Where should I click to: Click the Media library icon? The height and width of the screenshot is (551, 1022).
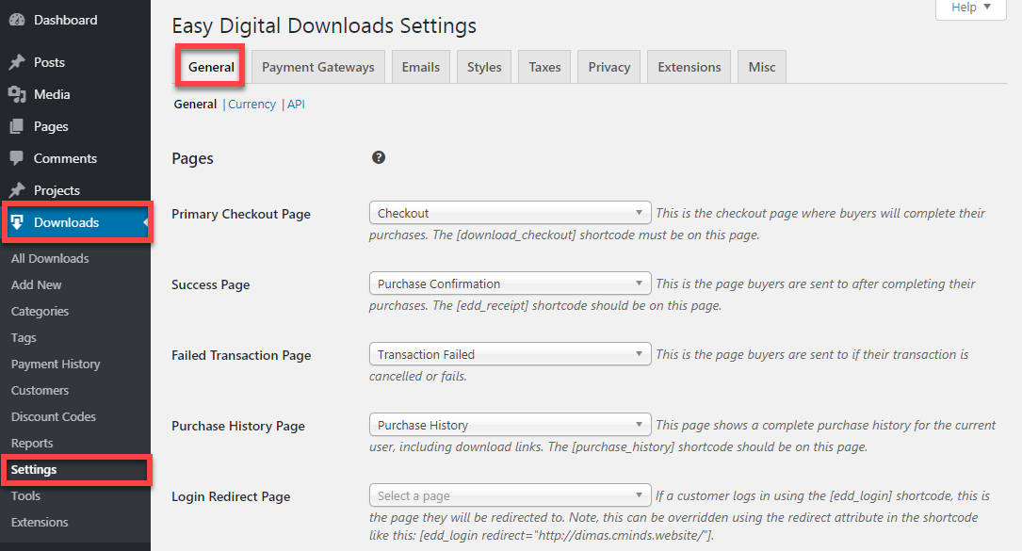point(17,94)
